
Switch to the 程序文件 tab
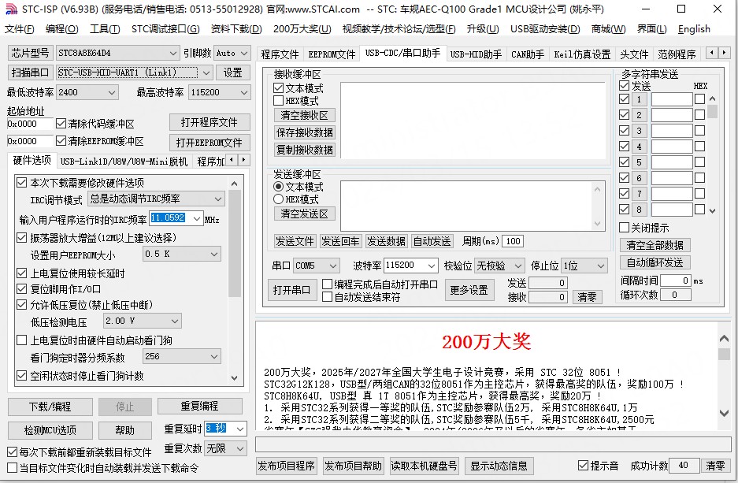pyautogui.click(x=280, y=54)
